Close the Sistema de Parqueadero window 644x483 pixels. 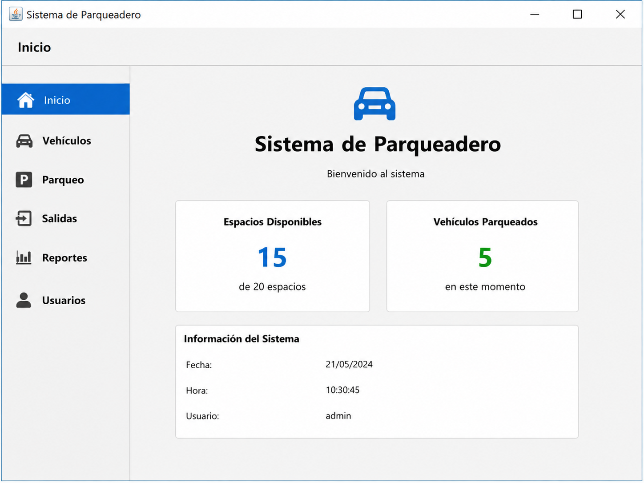[620, 14]
